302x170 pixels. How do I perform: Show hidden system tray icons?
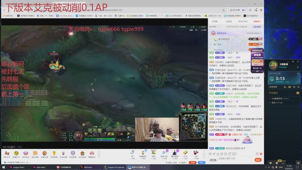(266, 167)
